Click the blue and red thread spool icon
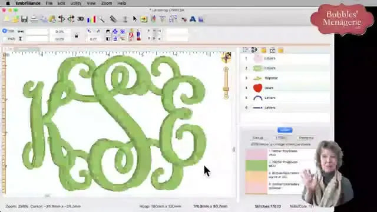Image resolution: width=377 pixels, height=212 pixels. [x=138, y=35]
